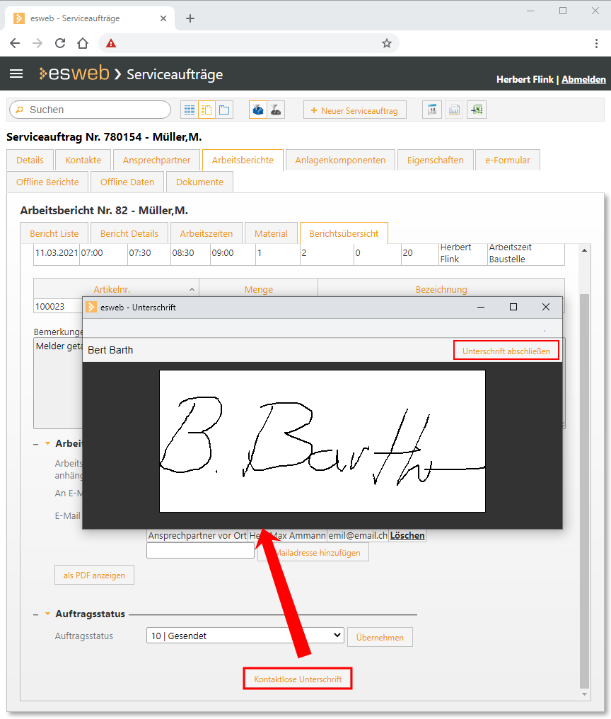The height and width of the screenshot is (719, 611).
Task: Click Abmelden link
Action: point(583,79)
